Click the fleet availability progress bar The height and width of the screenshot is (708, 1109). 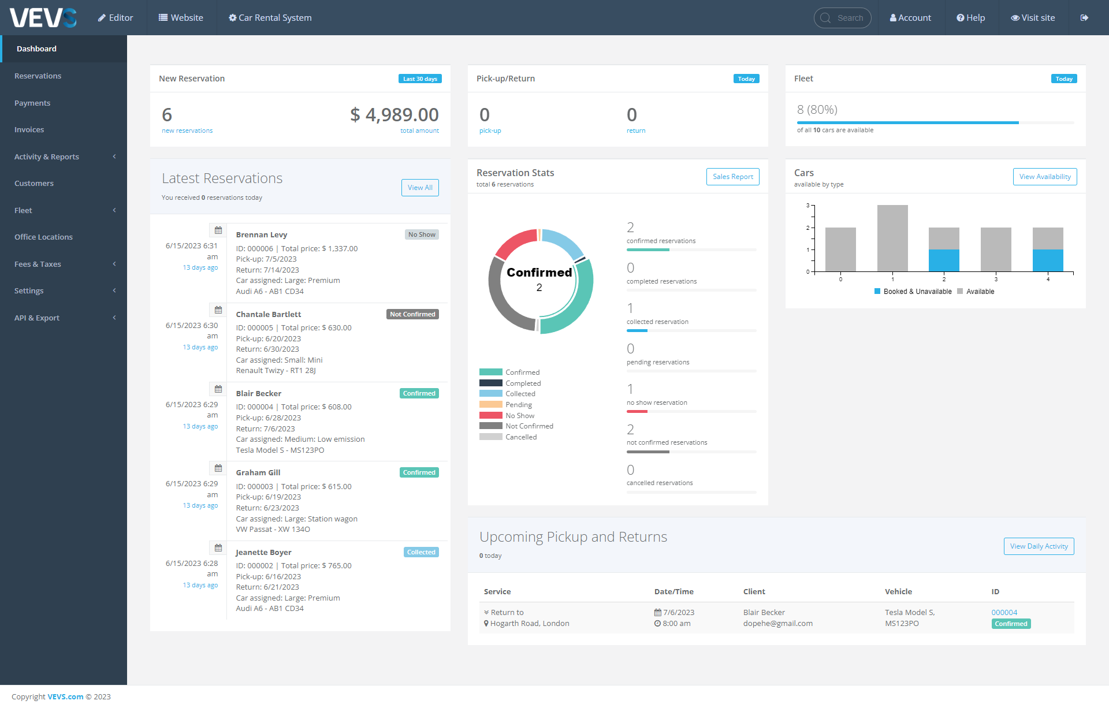point(935,122)
